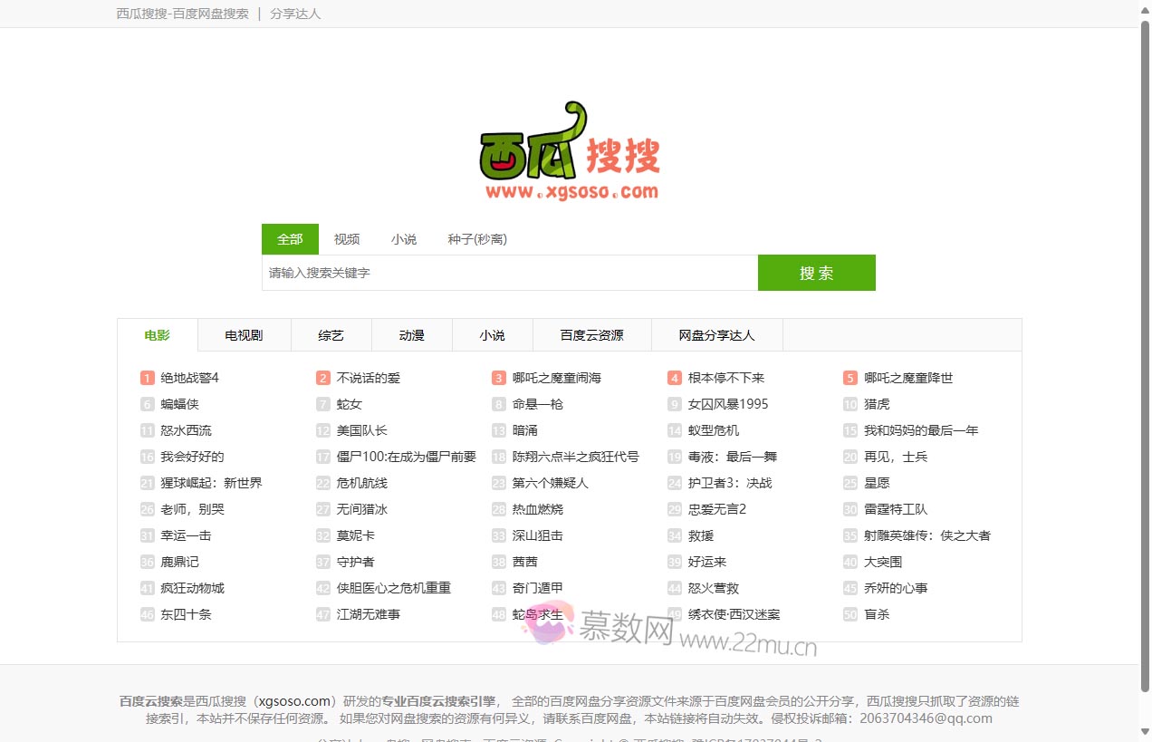The width and height of the screenshot is (1152, 742).
Task: Switch to the 种子(秒离) search tab
Action: [477, 238]
